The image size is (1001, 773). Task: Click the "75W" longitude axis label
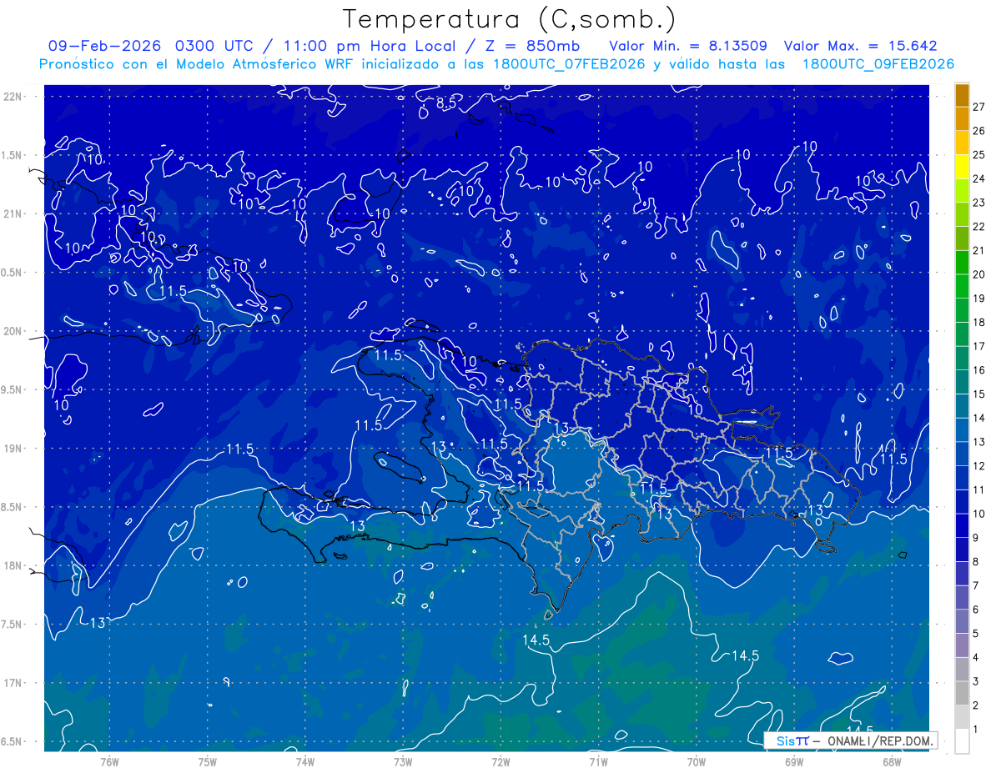point(208,760)
